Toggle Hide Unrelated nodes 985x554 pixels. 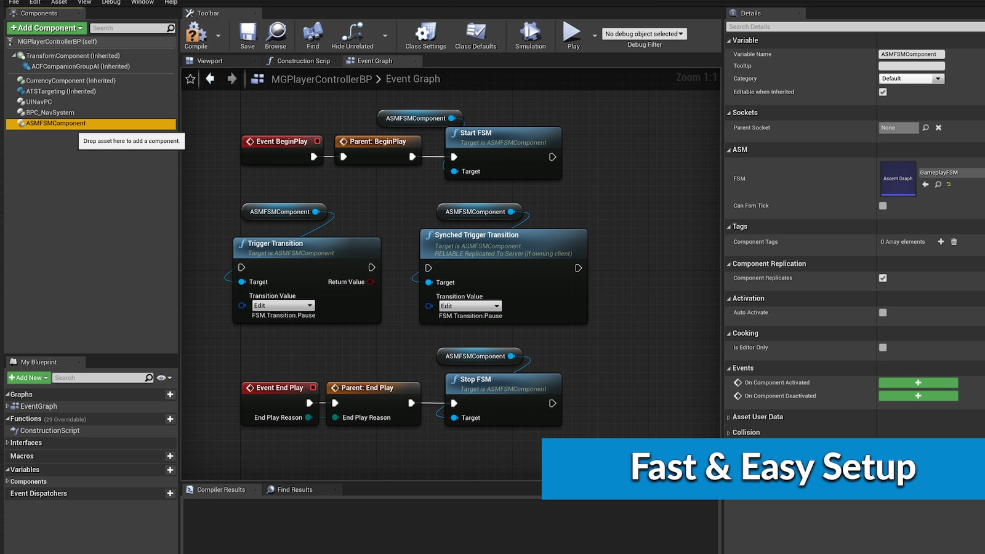point(352,36)
